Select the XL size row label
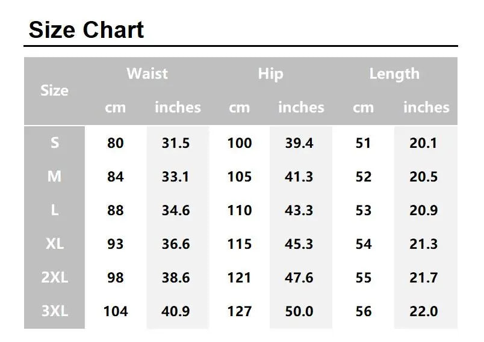 tap(55, 244)
